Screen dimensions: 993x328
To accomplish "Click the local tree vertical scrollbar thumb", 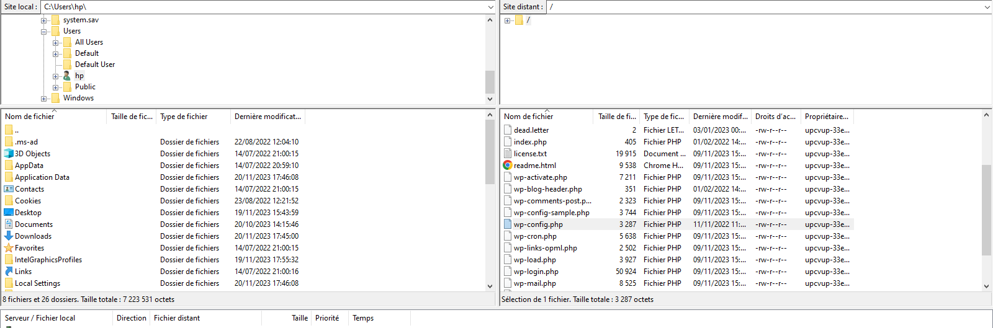I will 490,81.
